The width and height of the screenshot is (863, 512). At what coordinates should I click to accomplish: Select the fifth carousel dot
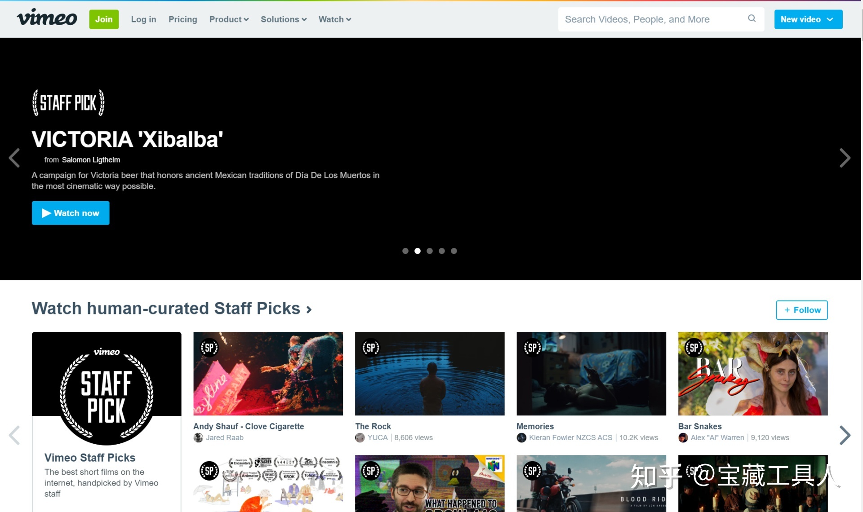[x=454, y=251]
